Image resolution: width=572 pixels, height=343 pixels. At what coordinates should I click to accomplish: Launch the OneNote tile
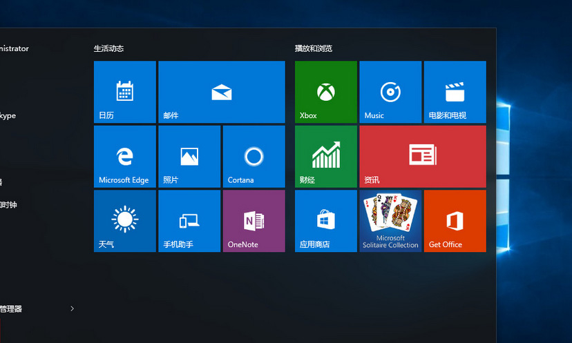[254, 221]
